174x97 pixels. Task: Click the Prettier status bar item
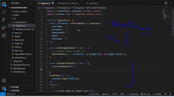[157, 94]
